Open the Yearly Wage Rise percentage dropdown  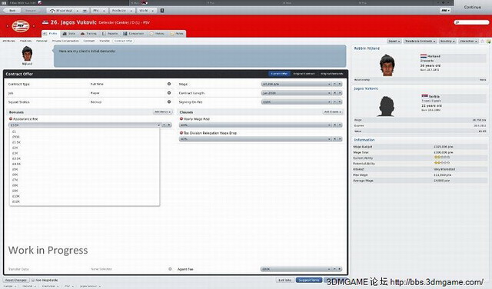(255, 125)
